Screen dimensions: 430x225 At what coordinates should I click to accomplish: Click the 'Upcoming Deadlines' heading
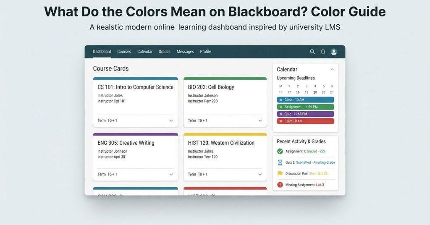pos(296,78)
